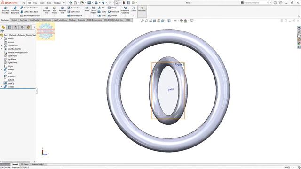The image size is (301, 169).
Task: Select the Model tab at the bottom
Action: [x=15, y=164]
